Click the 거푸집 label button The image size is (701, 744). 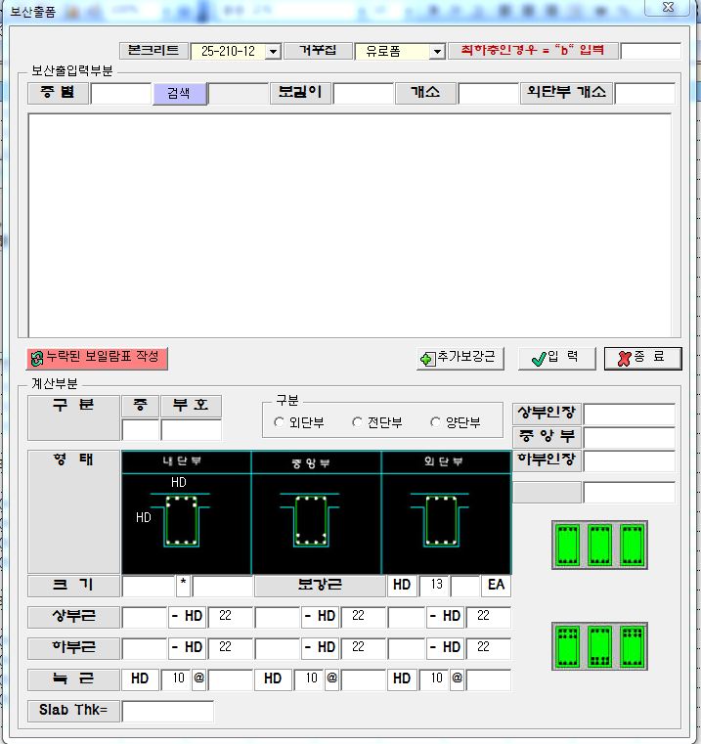pos(318,50)
